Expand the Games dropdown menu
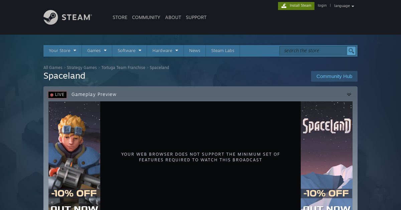This screenshot has height=210, width=401. click(97, 51)
